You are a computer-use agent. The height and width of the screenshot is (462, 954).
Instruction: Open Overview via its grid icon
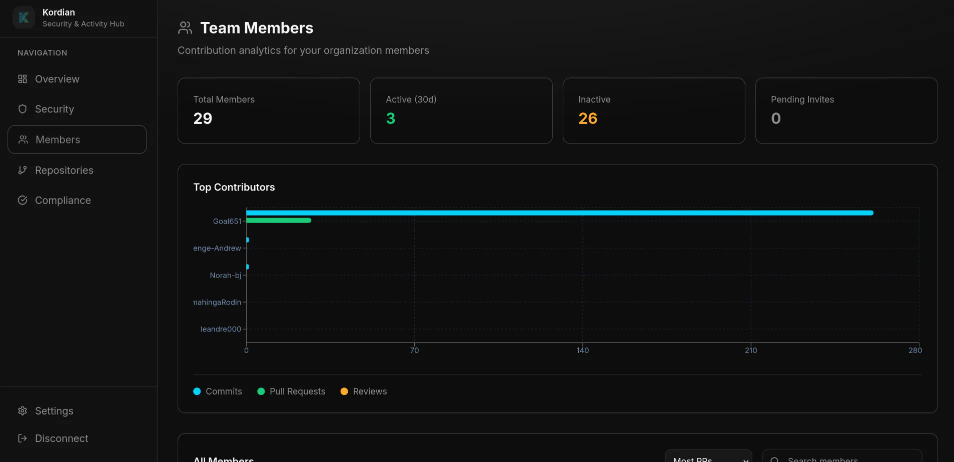click(x=23, y=79)
